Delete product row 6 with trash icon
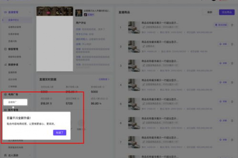238x158 pixels. coord(232,121)
